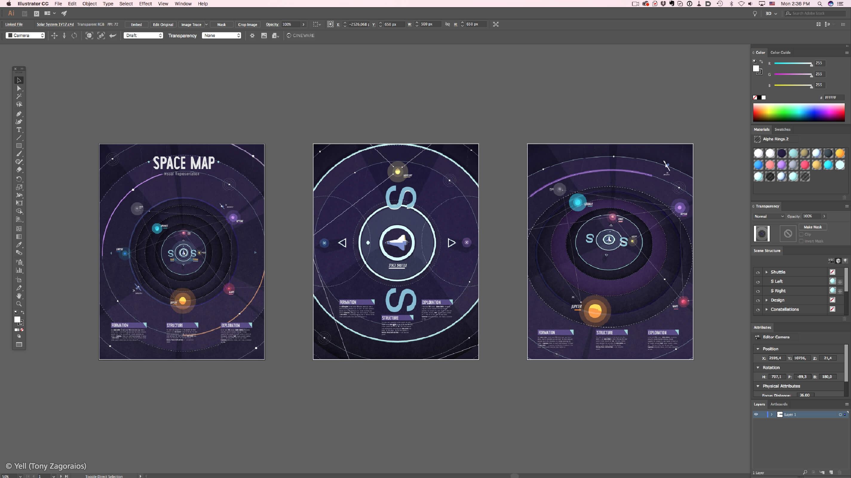Screen dimensions: 851x478
Task: Choose the Direct Selection tool
Action: point(19,88)
